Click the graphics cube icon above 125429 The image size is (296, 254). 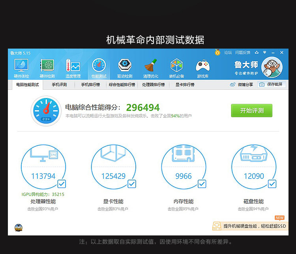(x=113, y=153)
